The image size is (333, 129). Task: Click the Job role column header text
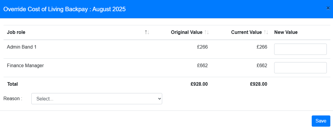(16, 32)
